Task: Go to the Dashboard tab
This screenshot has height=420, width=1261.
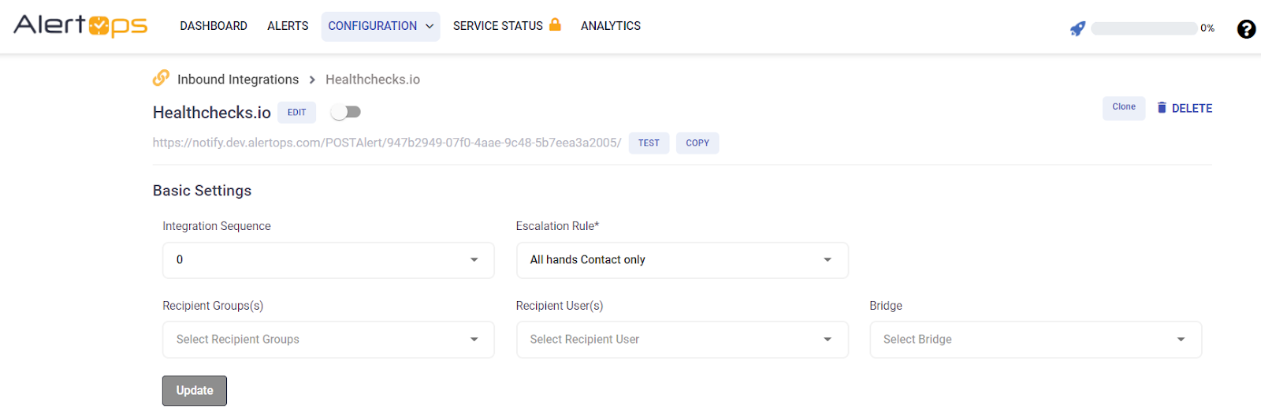Action: click(x=214, y=26)
